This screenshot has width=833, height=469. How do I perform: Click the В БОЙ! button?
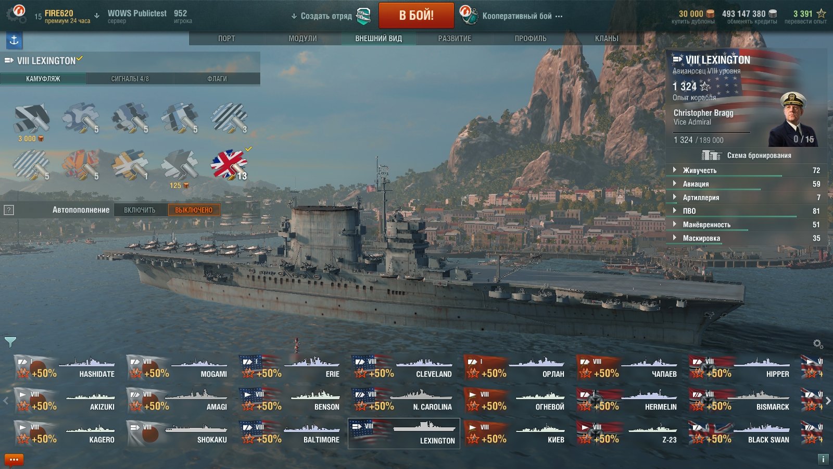(x=416, y=15)
